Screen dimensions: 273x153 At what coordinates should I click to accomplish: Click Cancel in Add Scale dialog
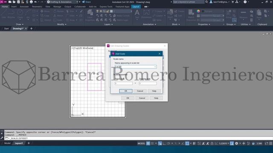tap(140, 91)
